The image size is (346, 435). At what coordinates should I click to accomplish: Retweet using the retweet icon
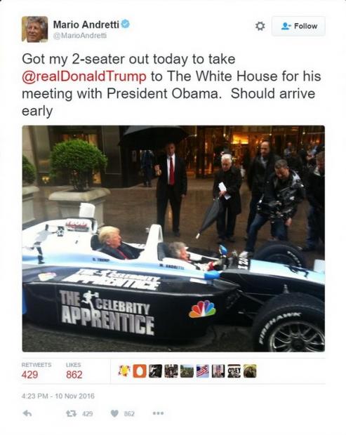click(x=70, y=414)
